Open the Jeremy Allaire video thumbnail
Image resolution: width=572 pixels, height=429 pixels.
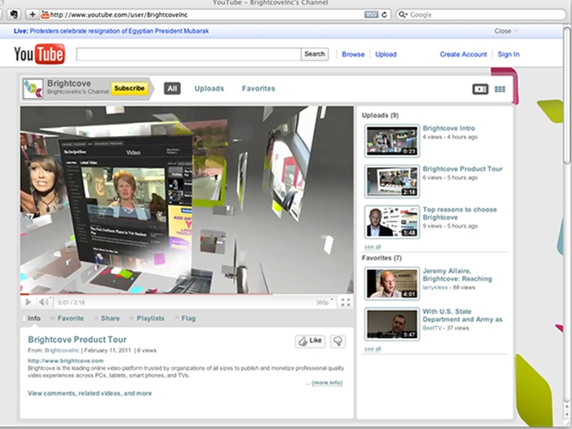pyautogui.click(x=392, y=283)
